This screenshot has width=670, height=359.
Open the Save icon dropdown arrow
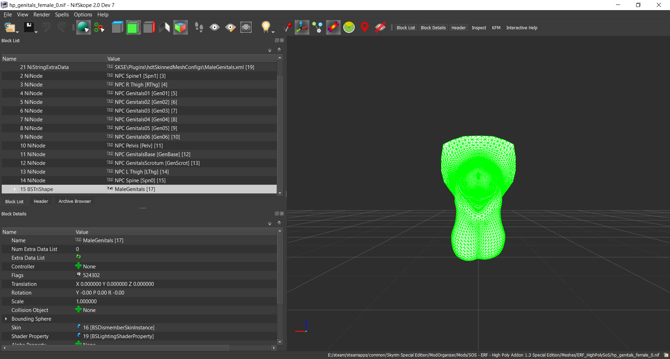(36, 32)
